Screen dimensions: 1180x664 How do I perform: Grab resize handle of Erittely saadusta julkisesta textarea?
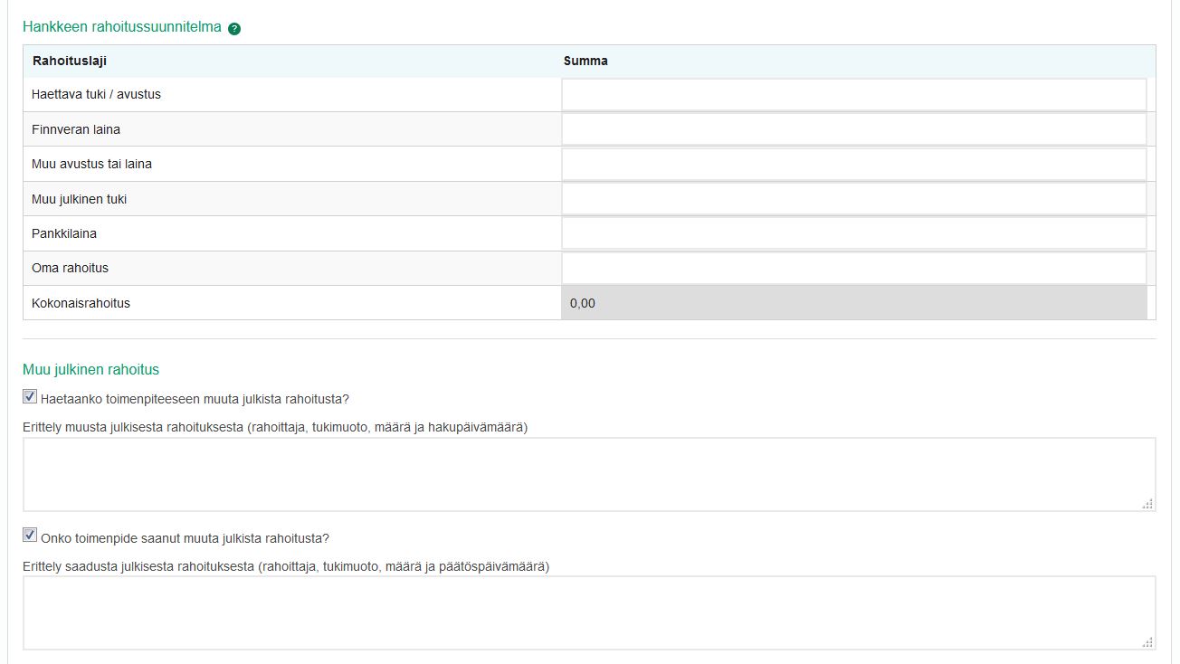[x=1147, y=642]
